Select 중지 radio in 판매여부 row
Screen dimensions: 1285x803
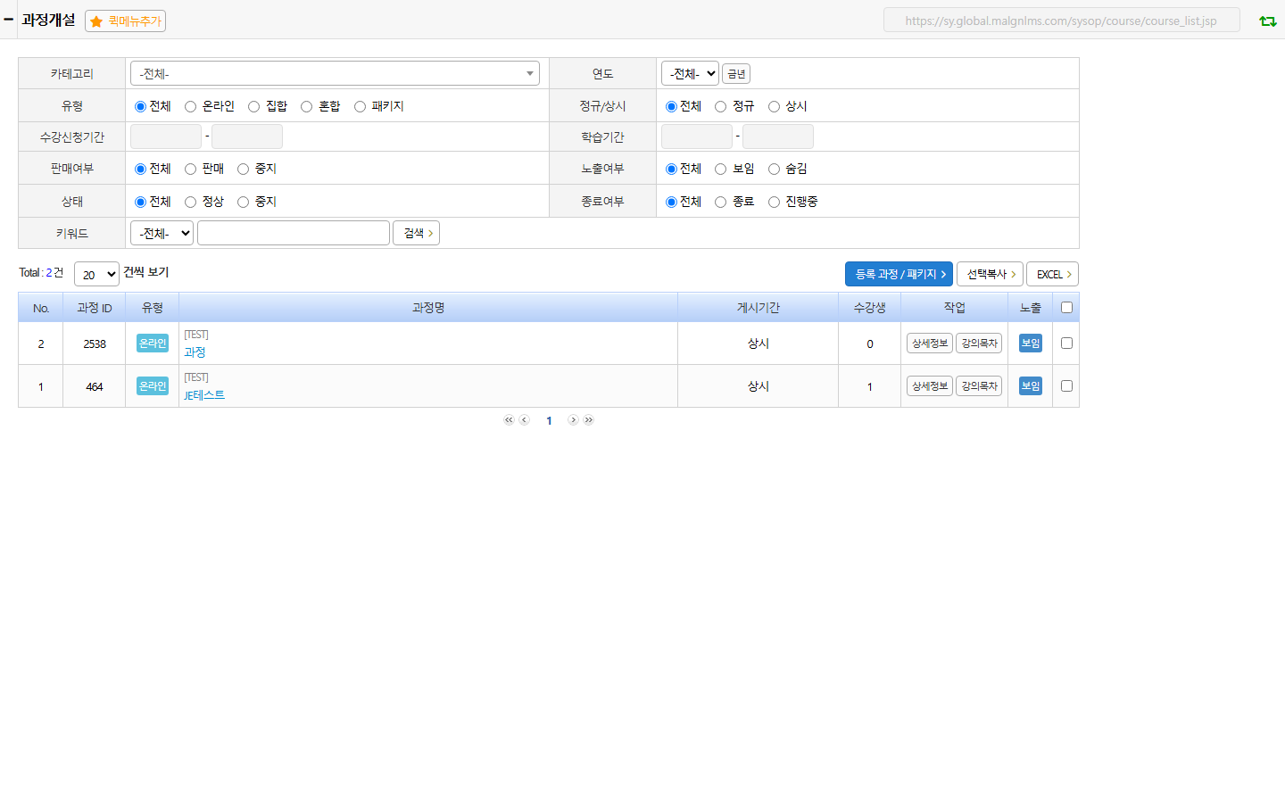point(243,170)
